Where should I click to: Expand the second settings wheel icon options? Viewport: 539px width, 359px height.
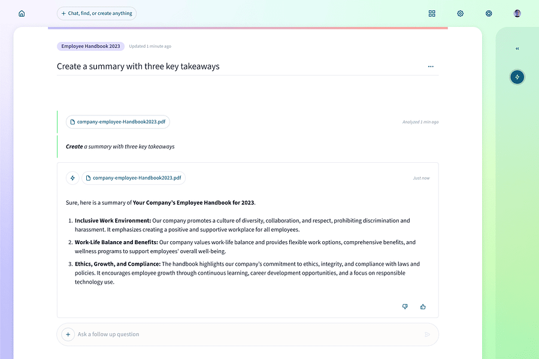tap(489, 13)
